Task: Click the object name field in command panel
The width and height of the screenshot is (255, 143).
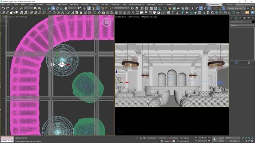Action: coord(241,22)
